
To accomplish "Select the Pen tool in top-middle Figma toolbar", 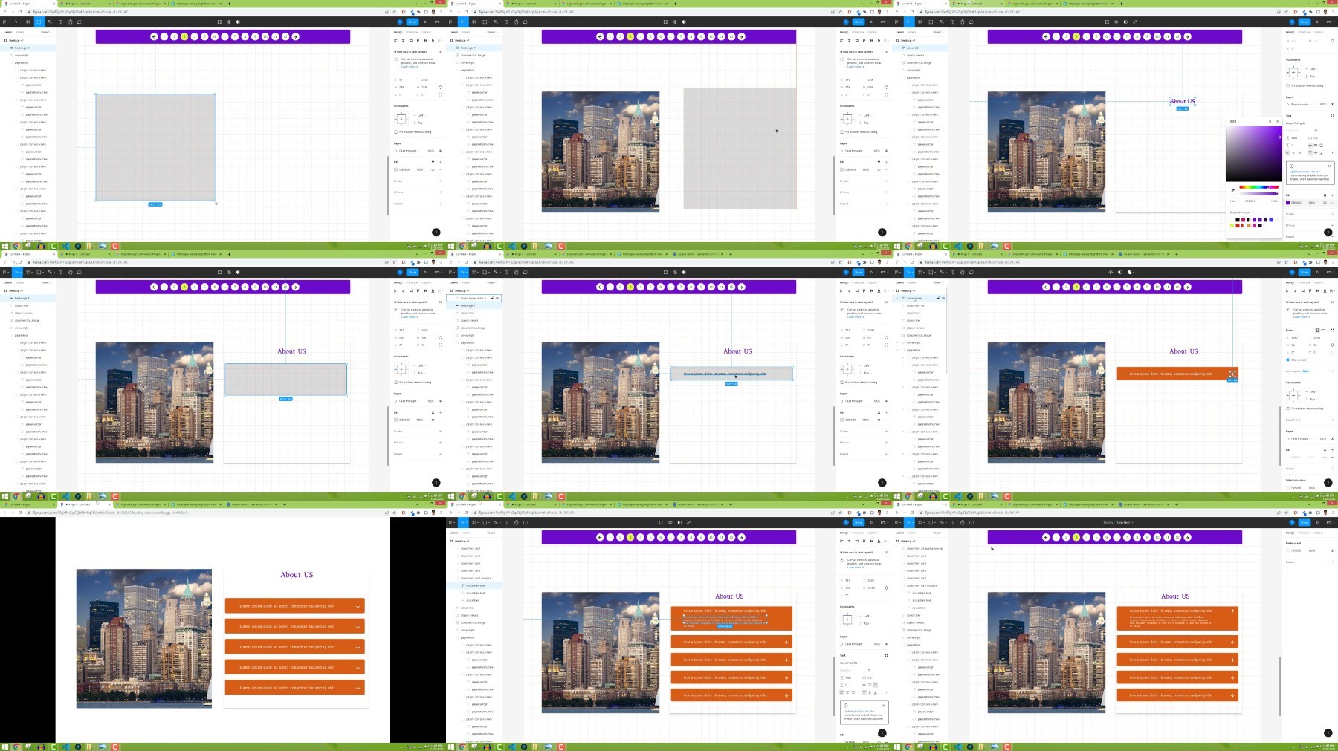I will click(x=497, y=22).
